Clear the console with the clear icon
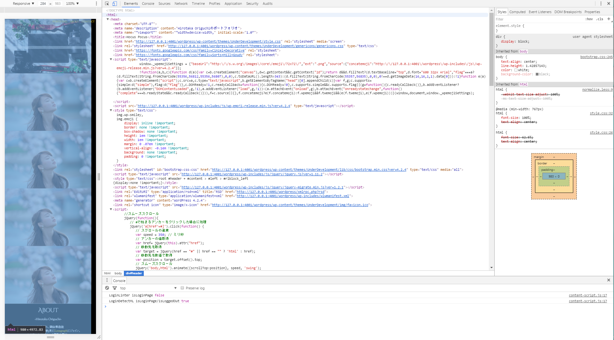 tap(107, 288)
